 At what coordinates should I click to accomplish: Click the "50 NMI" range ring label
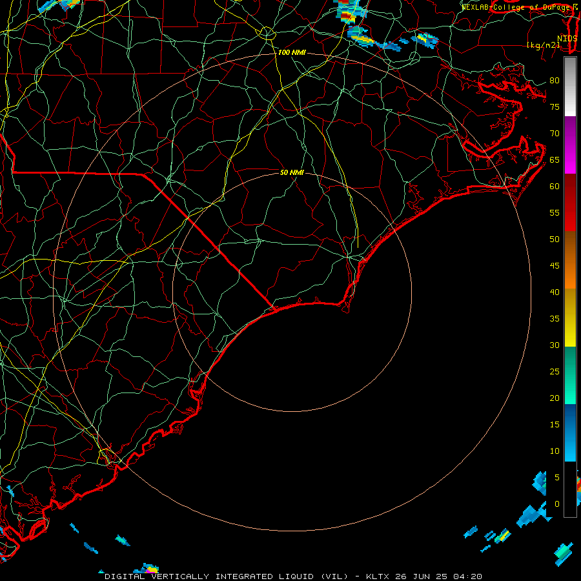pyautogui.click(x=292, y=172)
